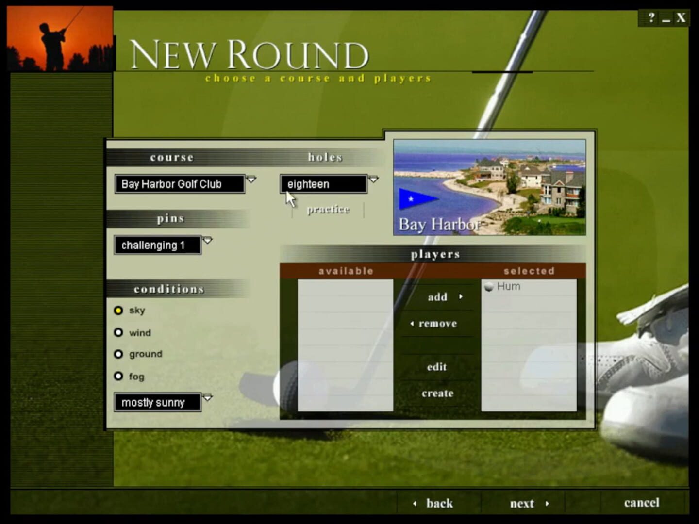Select Hum in the selected players list

[x=508, y=286]
